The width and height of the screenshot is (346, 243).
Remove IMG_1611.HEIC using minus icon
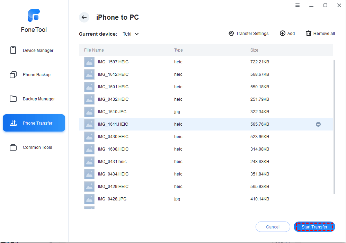(x=318, y=124)
